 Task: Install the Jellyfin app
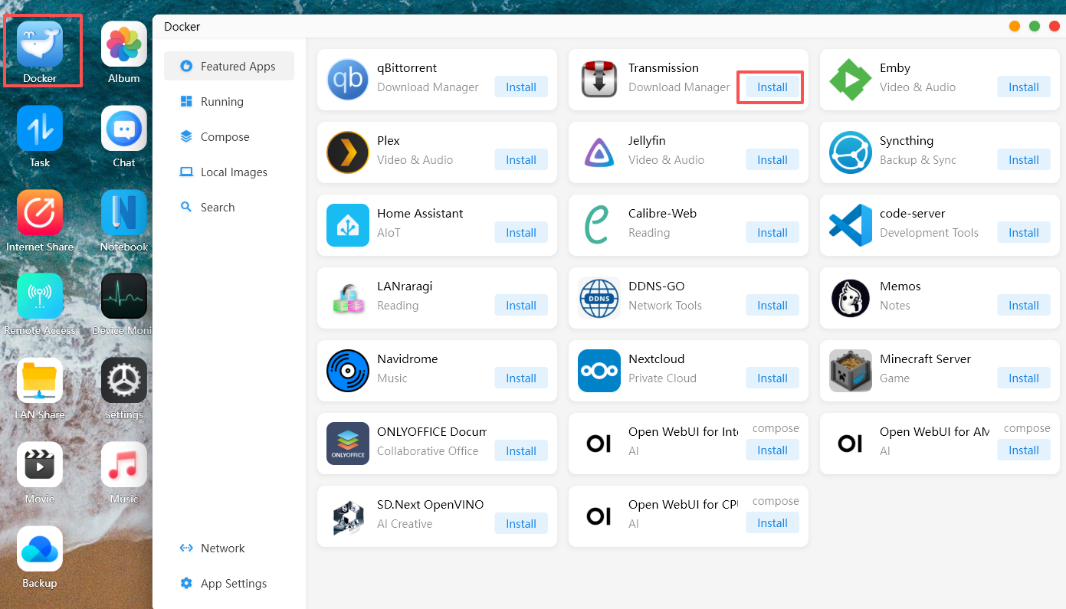click(772, 160)
